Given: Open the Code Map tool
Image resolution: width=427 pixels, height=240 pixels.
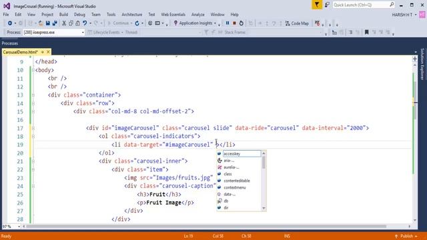Looking at the screenshot, I should (297, 23).
